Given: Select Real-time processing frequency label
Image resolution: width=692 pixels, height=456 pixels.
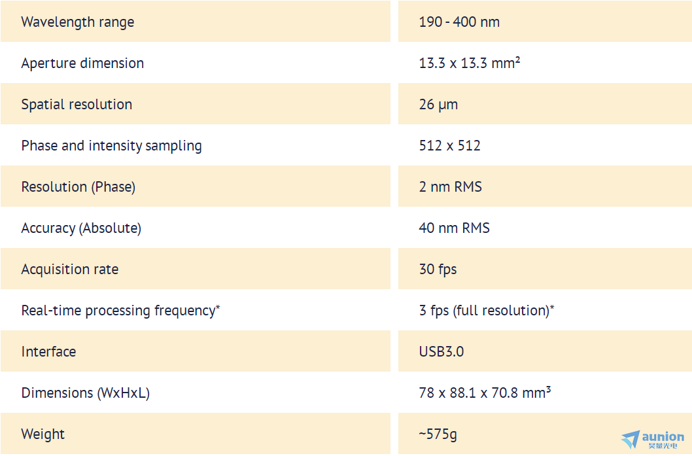Looking at the screenshot, I should click(x=120, y=310).
